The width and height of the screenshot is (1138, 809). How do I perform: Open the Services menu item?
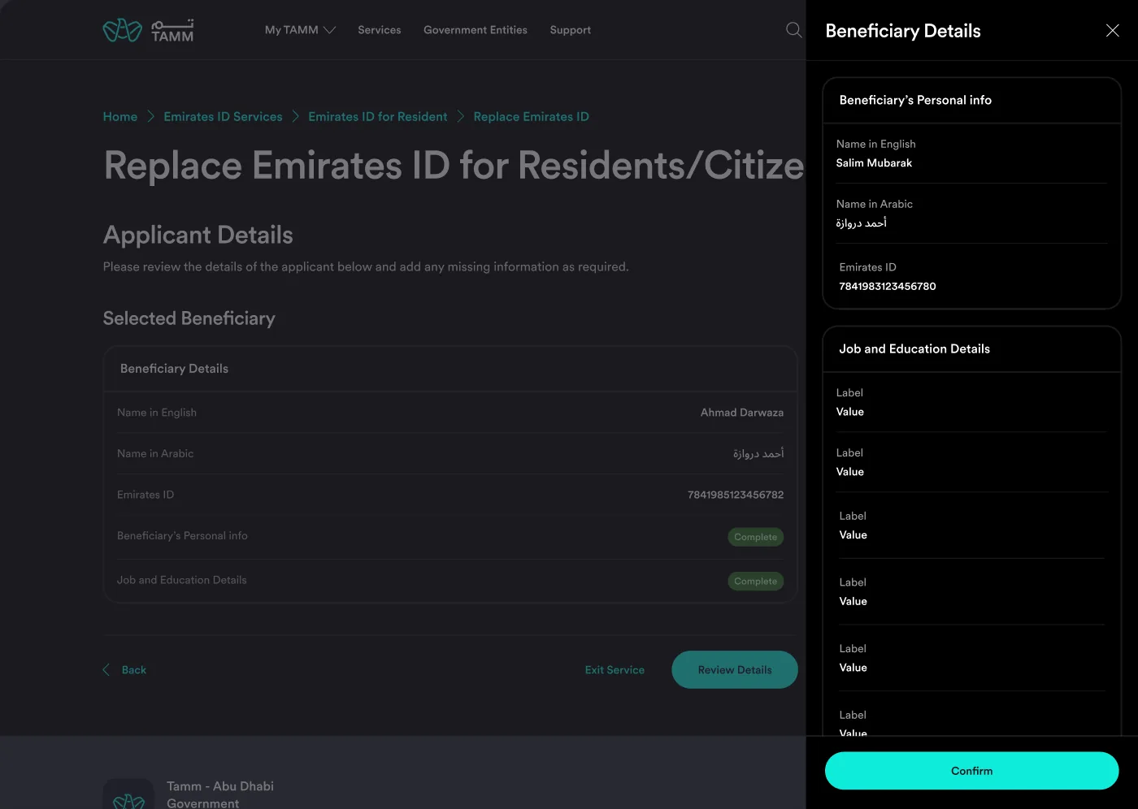(379, 30)
